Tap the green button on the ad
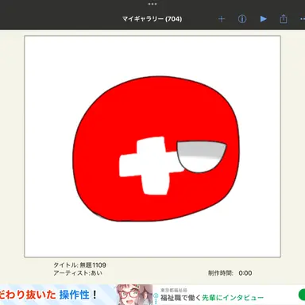 click(x=302, y=295)
